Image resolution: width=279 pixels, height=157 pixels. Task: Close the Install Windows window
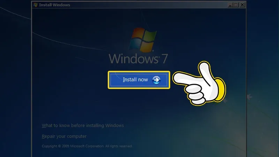click(x=242, y=5)
